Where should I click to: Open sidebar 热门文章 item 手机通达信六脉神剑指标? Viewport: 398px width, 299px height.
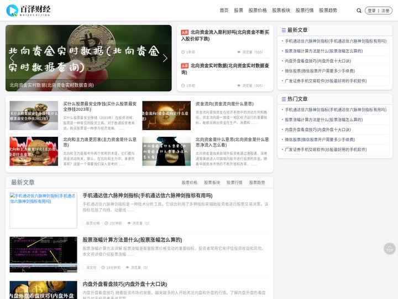point(336,110)
